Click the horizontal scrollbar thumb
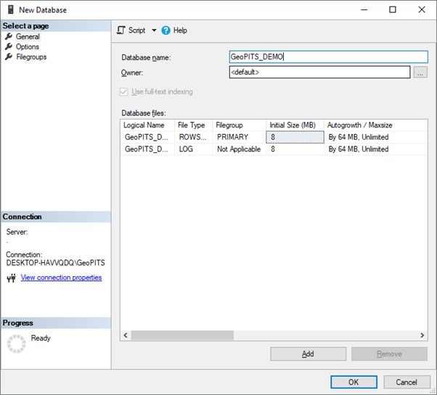 coord(182,335)
